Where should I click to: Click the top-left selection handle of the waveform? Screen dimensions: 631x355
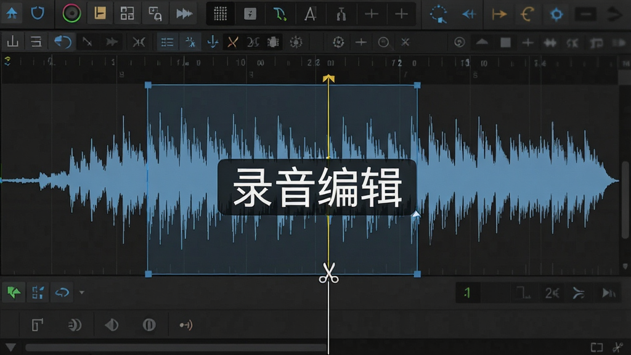tap(148, 85)
